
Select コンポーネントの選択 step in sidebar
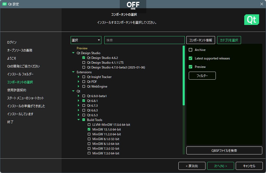[20, 82]
